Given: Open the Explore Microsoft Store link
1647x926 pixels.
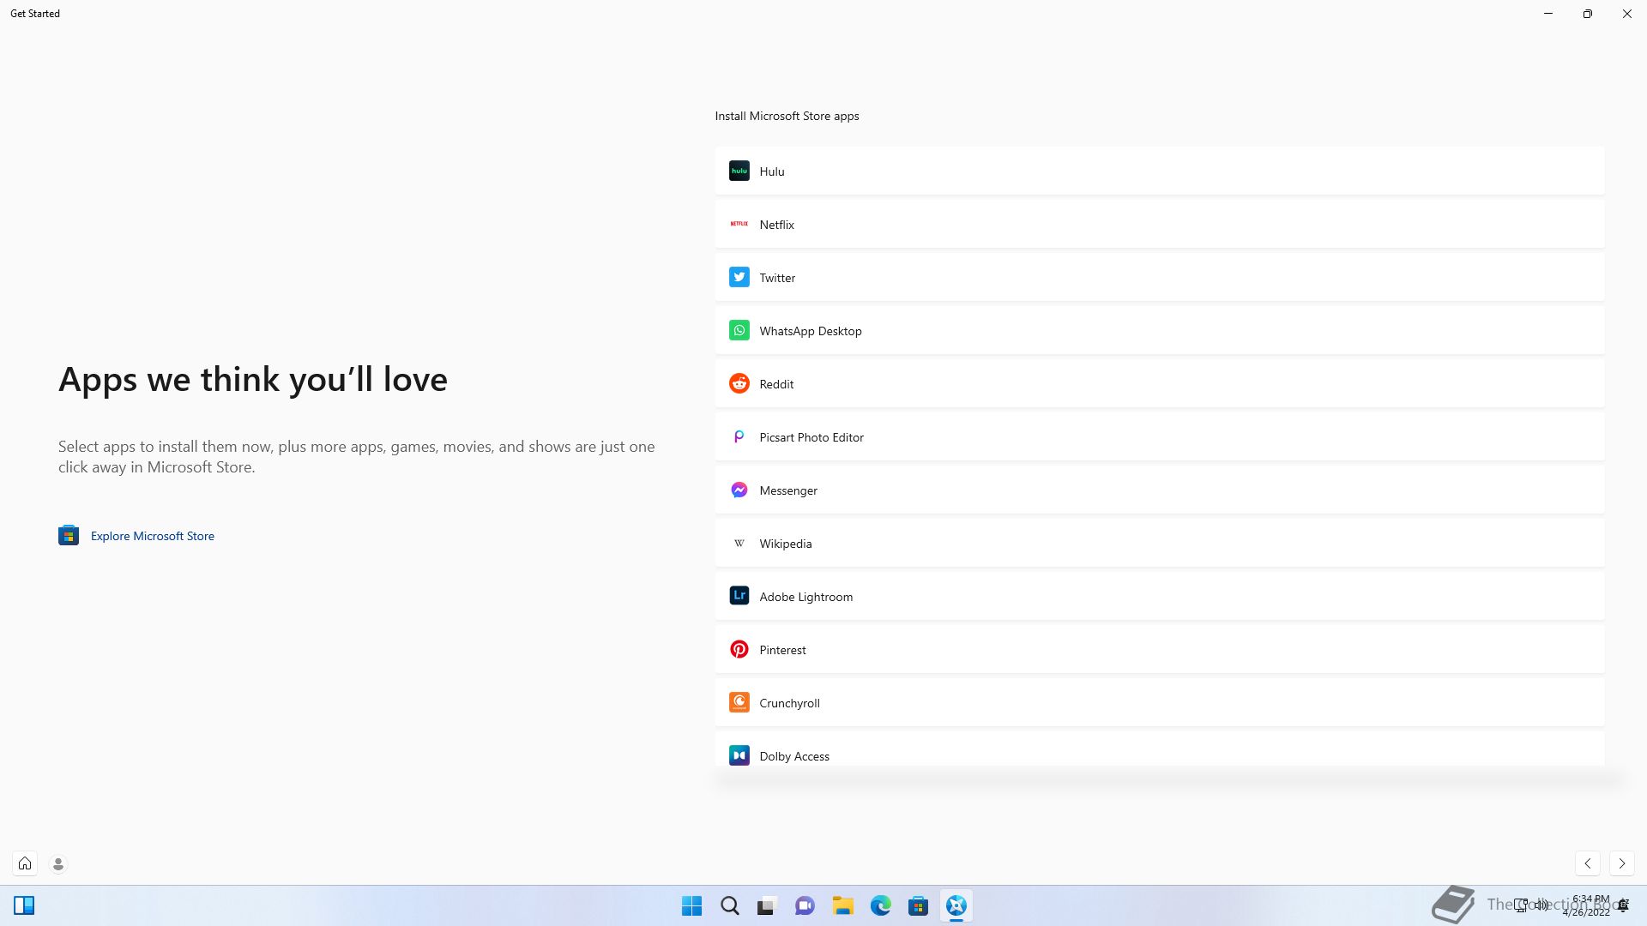Looking at the screenshot, I should point(152,536).
